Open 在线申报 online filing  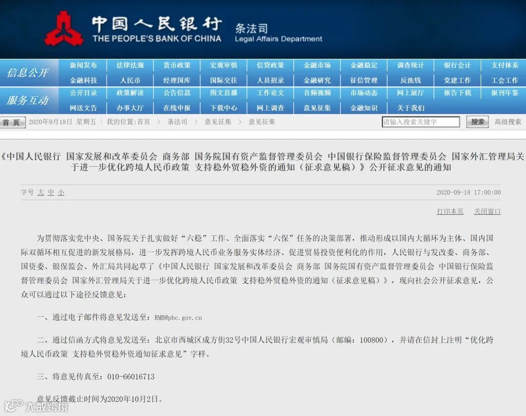(x=177, y=108)
